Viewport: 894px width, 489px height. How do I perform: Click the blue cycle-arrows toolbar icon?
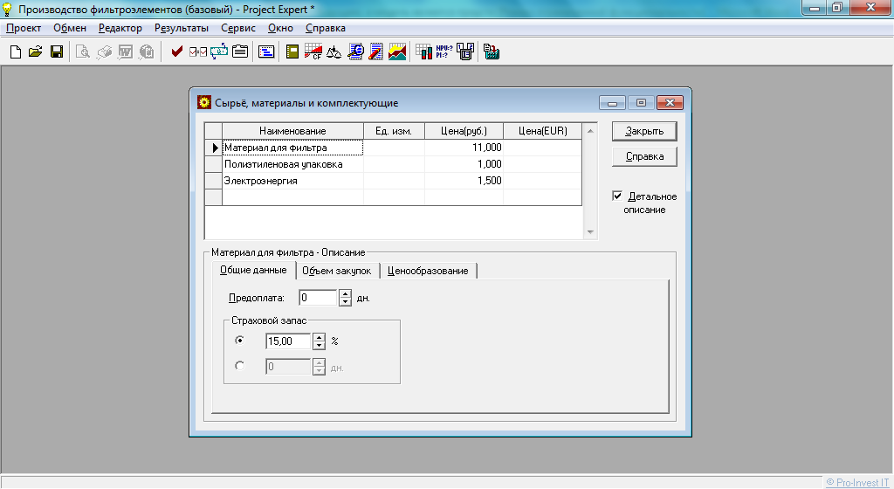[x=219, y=52]
